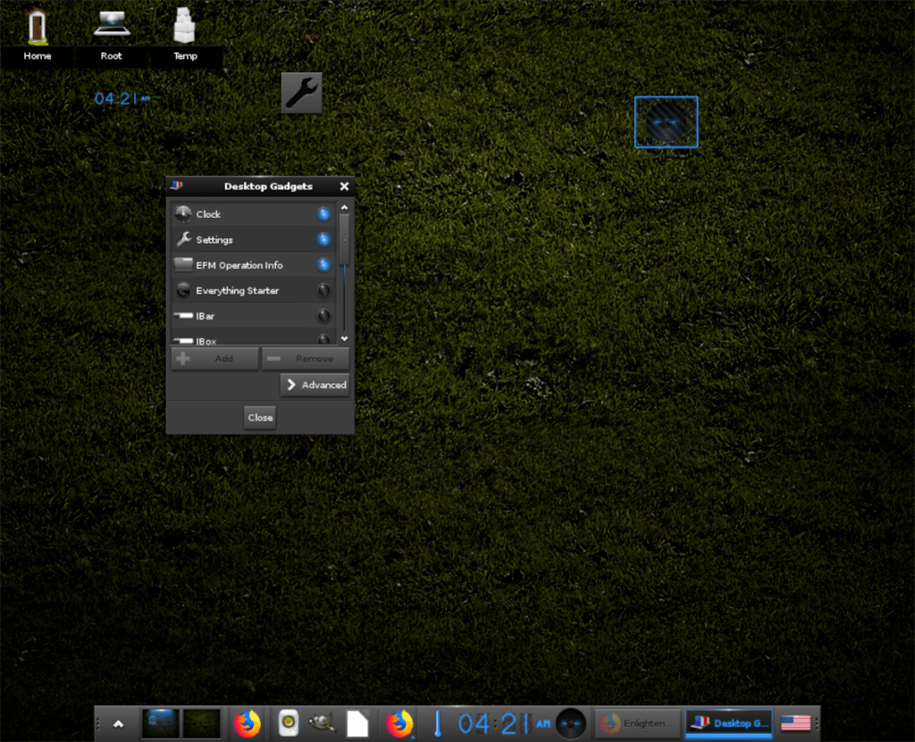Launch Firefox from the shelf
The width and height of the screenshot is (915, 742).
point(248,723)
